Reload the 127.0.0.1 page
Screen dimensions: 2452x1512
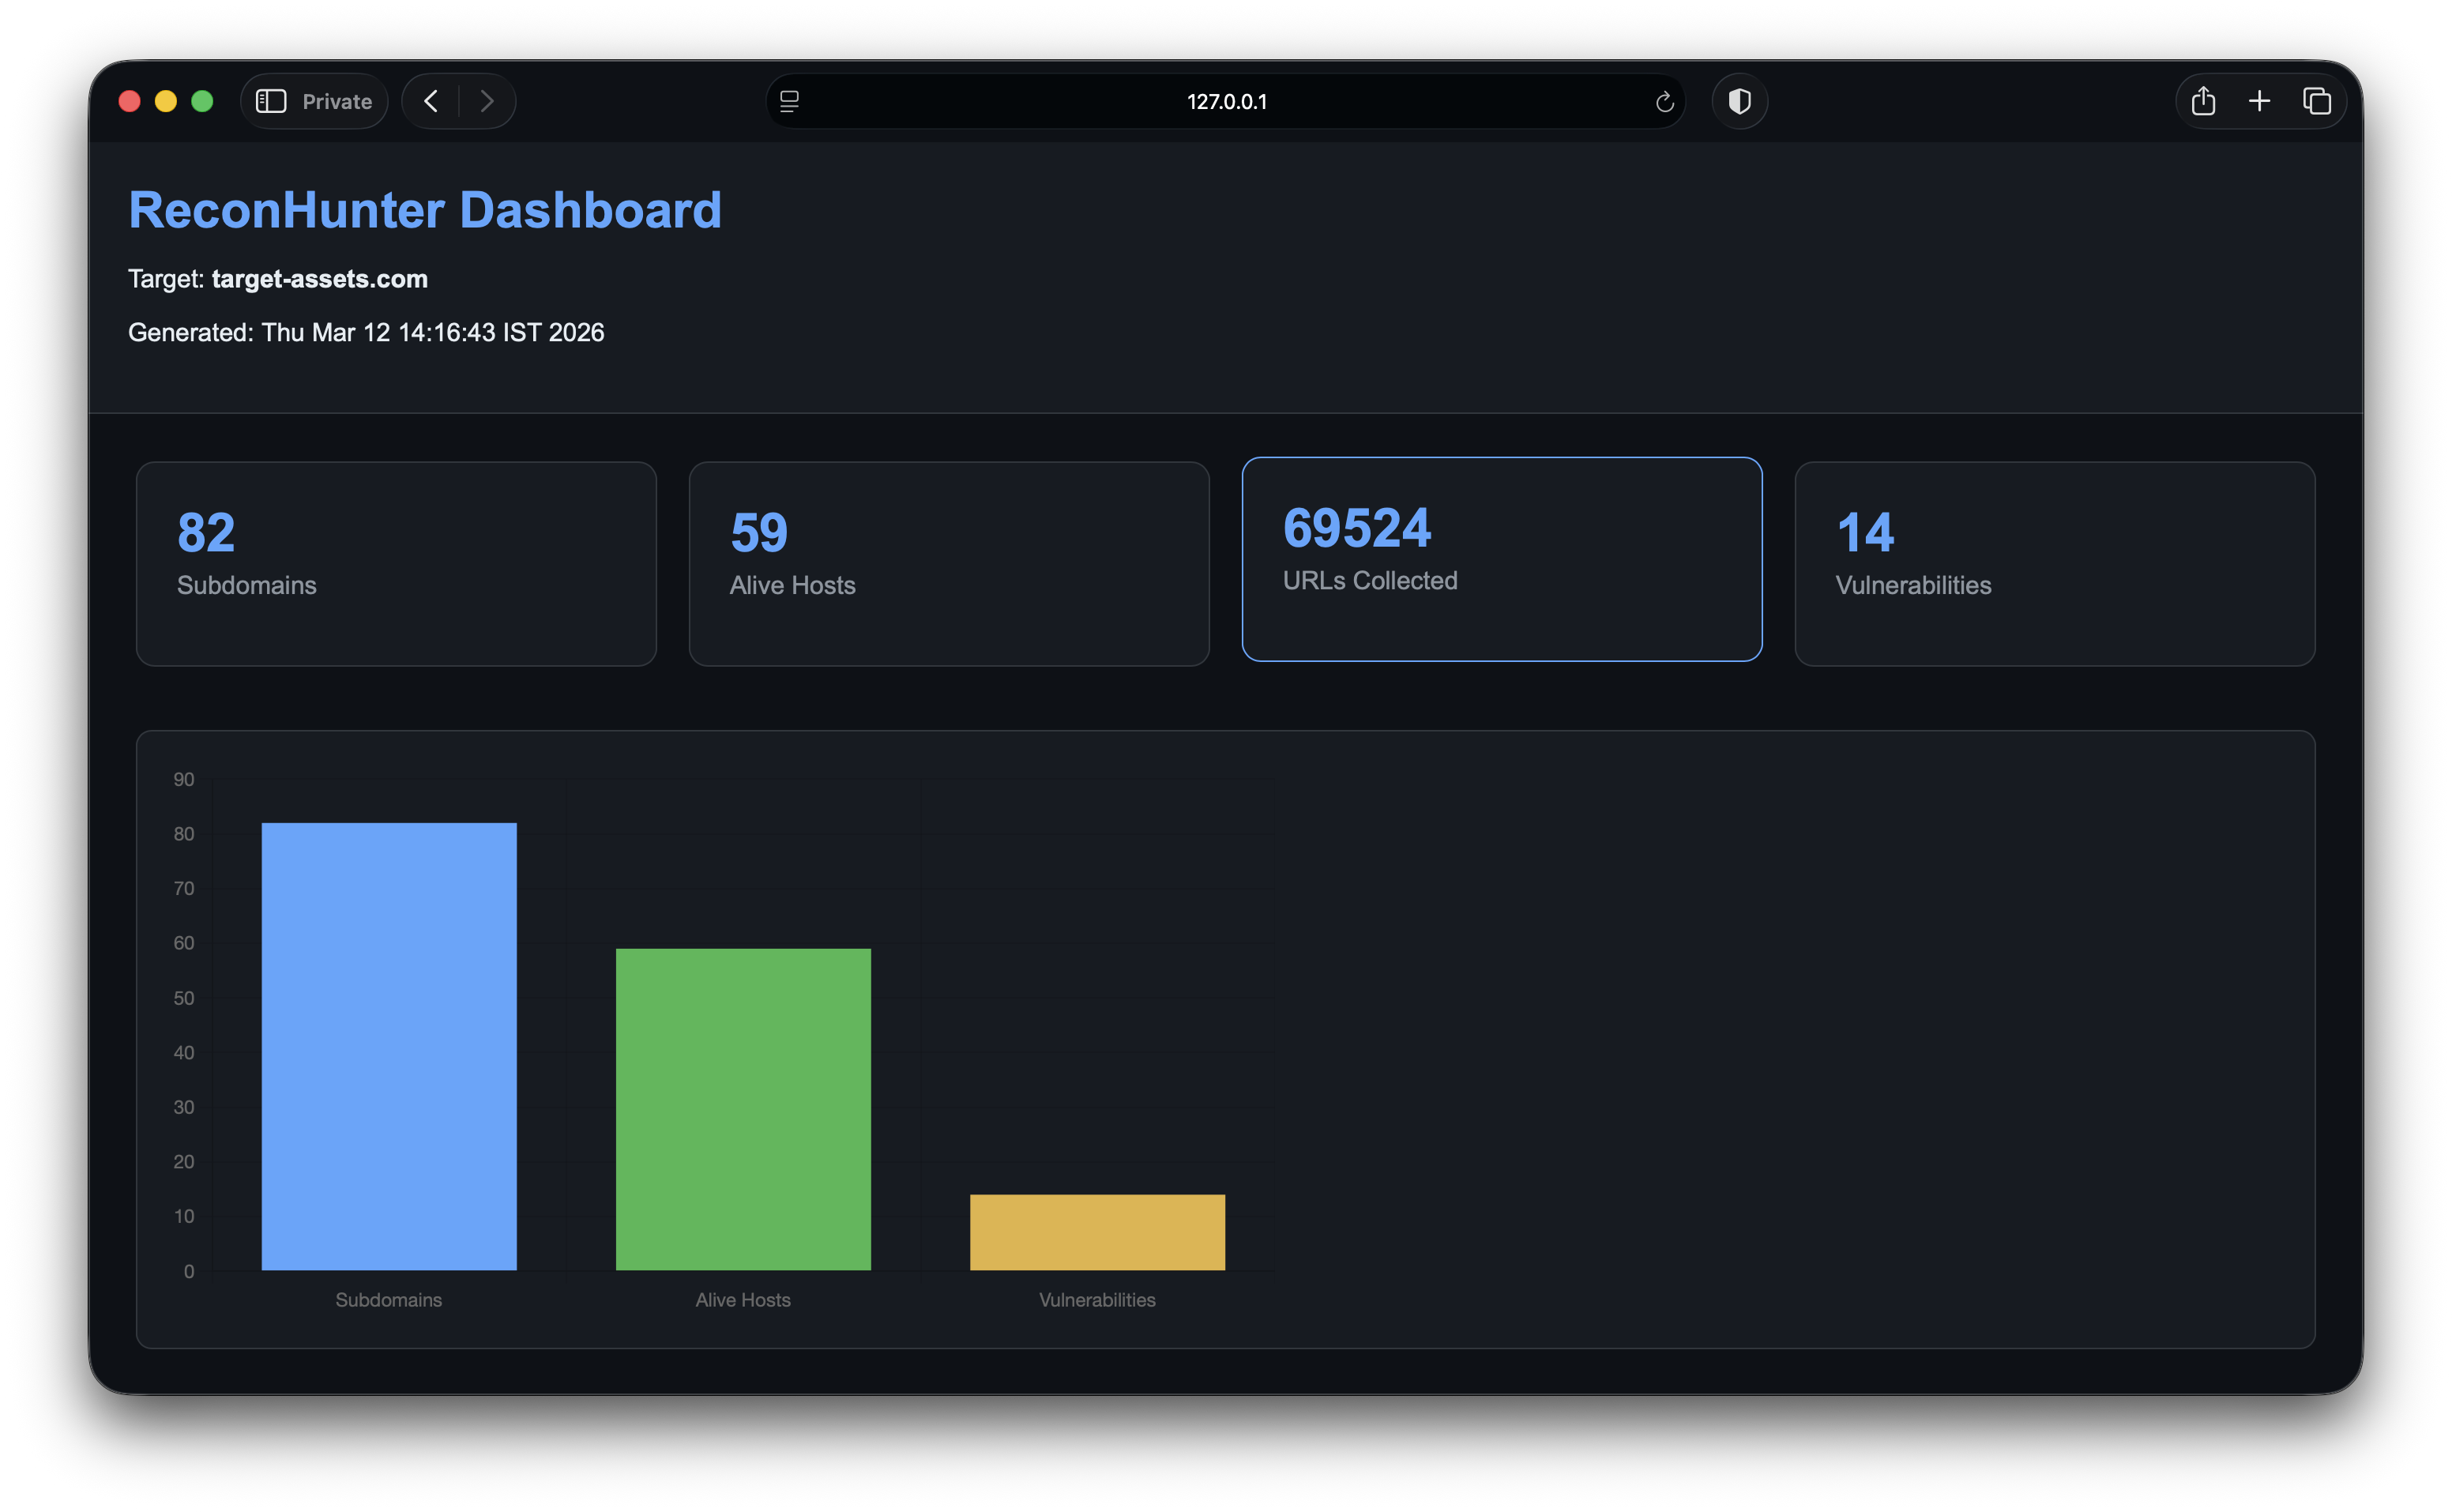(x=1664, y=102)
